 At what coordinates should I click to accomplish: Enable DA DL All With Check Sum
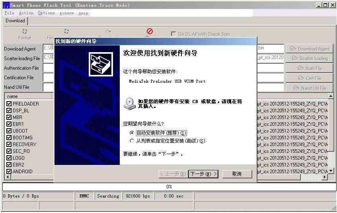pos(173,34)
